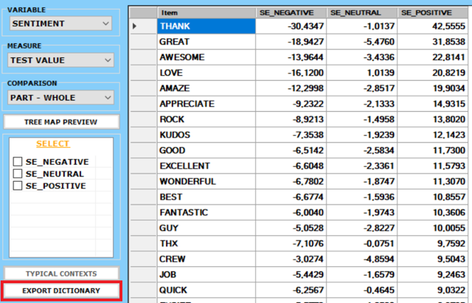Tick the SE_NEUTRAL checkbox

[x=18, y=174]
